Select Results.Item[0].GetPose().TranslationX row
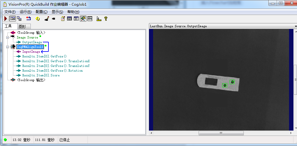 [x=56, y=61]
